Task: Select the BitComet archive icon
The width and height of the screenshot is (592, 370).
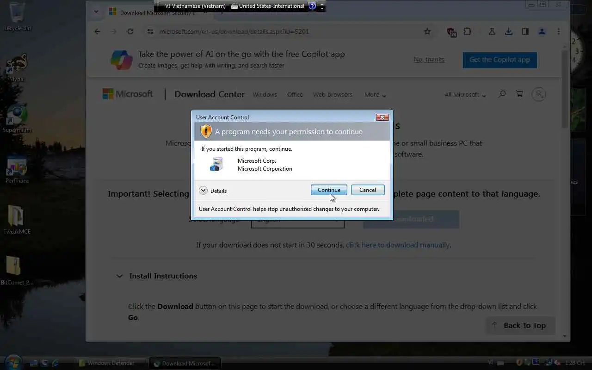Action: click(x=17, y=271)
